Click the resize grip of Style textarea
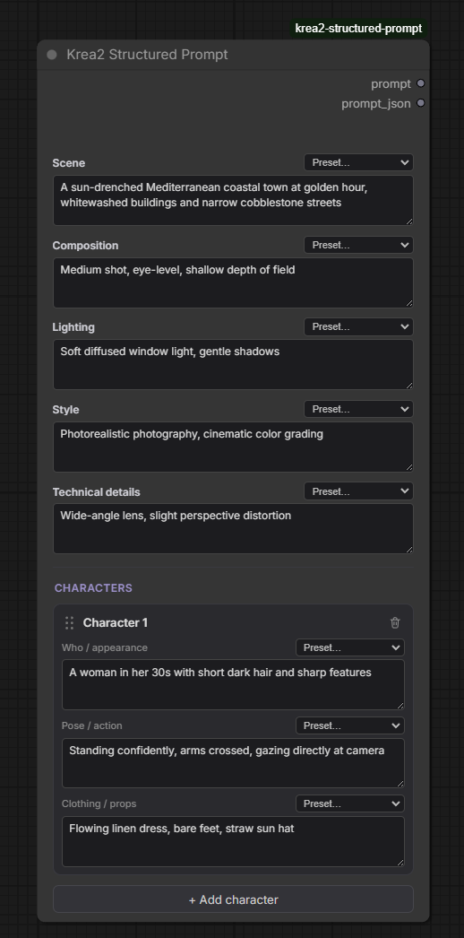The height and width of the screenshot is (938, 464). point(409,468)
